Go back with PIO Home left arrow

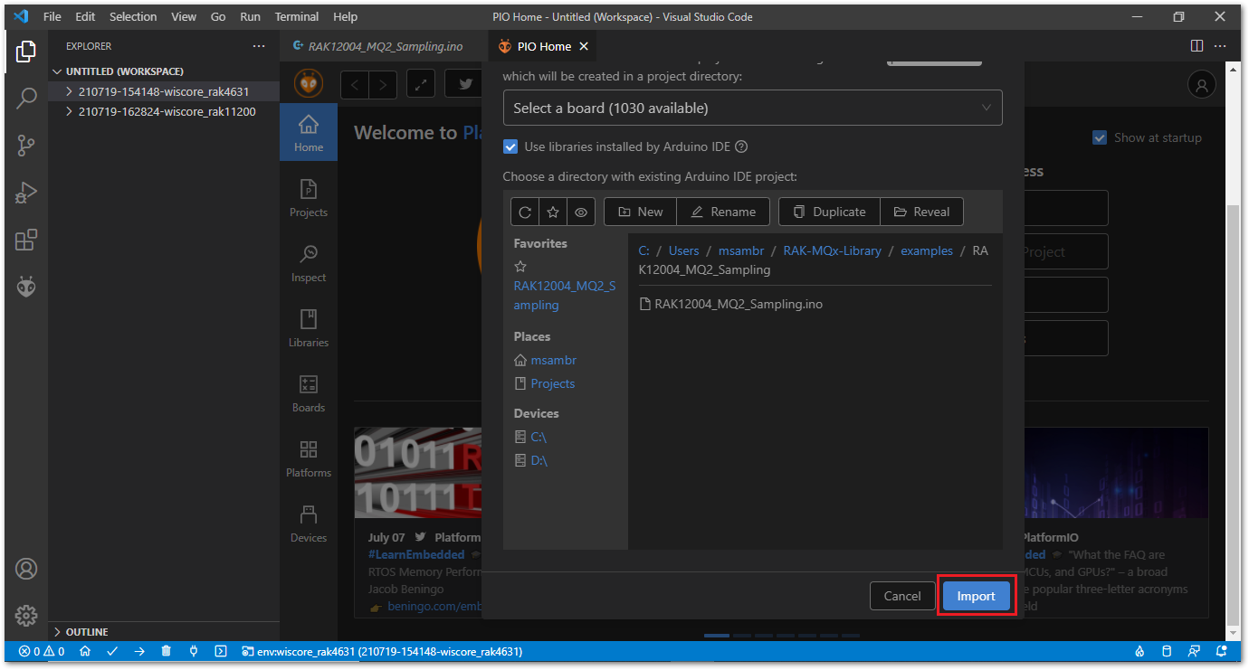(x=355, y=84)
